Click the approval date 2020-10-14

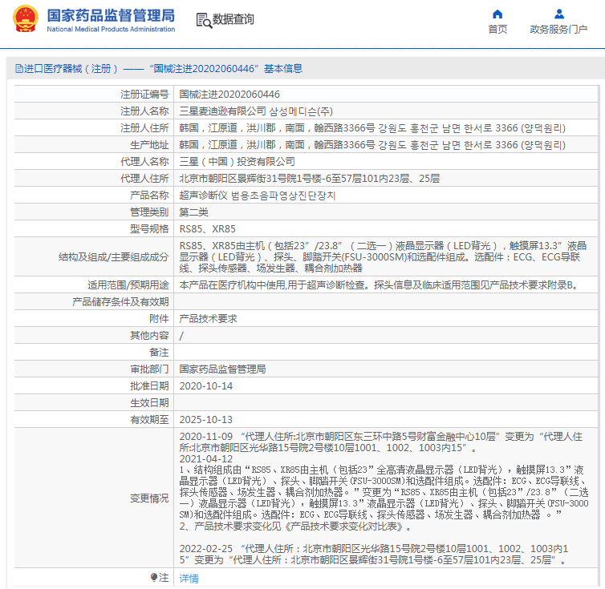pyautogui.click(x=205, y=385)
